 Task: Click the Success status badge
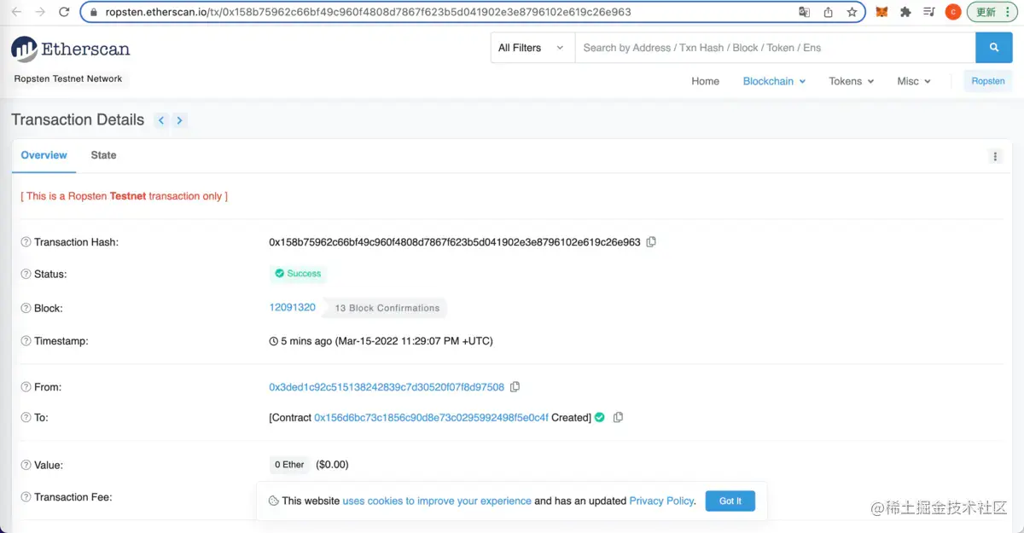[x=299, y=274]
